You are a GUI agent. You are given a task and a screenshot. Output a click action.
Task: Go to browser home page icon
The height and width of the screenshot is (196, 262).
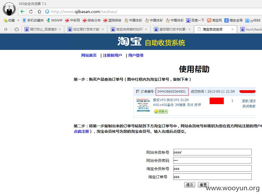(x=39, y=11)
